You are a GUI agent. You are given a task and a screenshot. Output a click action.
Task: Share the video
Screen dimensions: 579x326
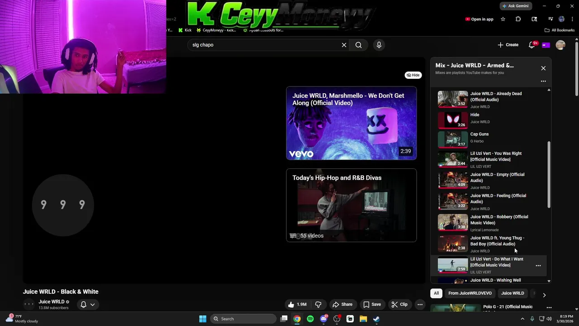[x=342, y=304]
